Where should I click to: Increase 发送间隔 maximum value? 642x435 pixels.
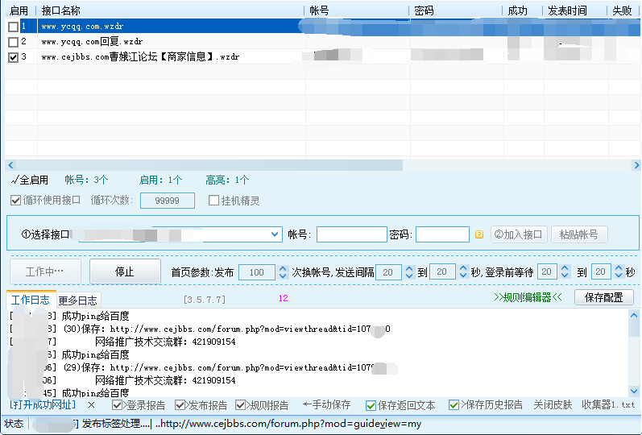tap(462, 268)
